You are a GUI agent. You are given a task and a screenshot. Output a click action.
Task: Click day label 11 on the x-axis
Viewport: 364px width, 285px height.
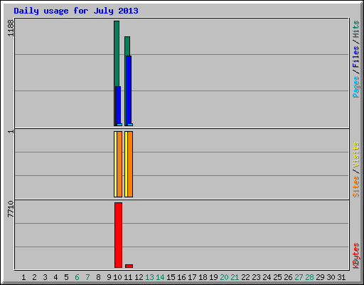tap(128, 277)
